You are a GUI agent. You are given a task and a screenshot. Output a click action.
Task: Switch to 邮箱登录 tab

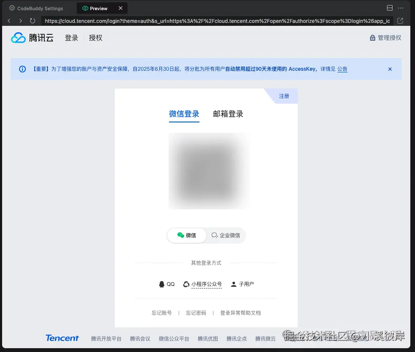[x=228, y=114]
